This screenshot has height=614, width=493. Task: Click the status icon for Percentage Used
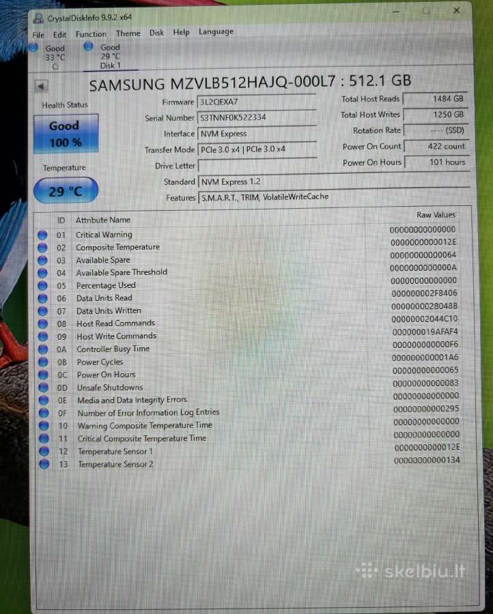point(43,286)
